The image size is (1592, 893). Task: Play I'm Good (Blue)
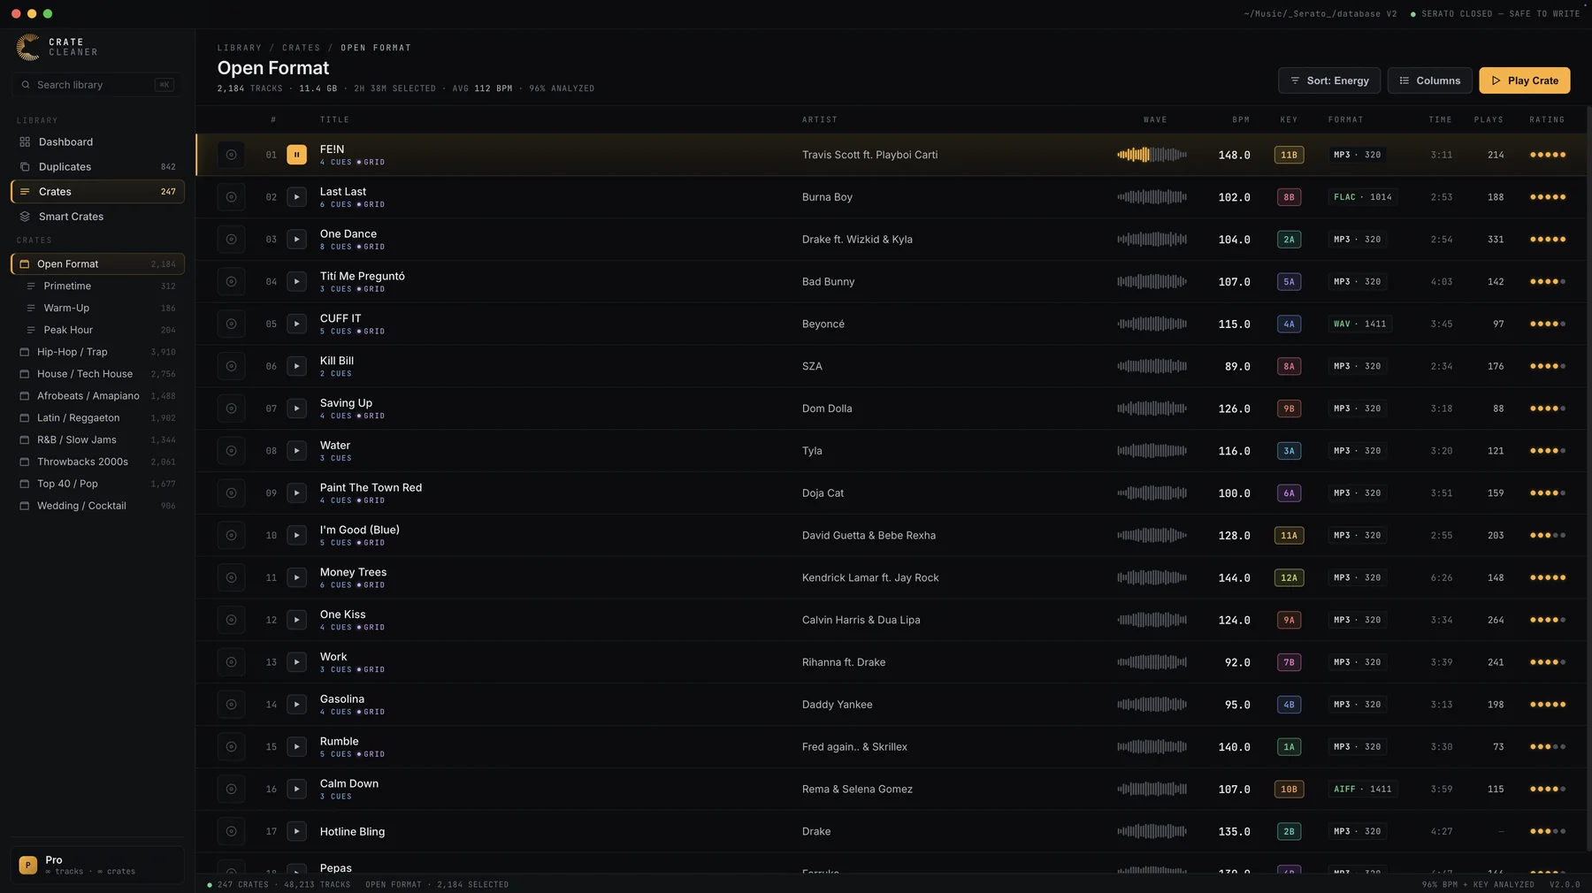[x=296, y=536]
